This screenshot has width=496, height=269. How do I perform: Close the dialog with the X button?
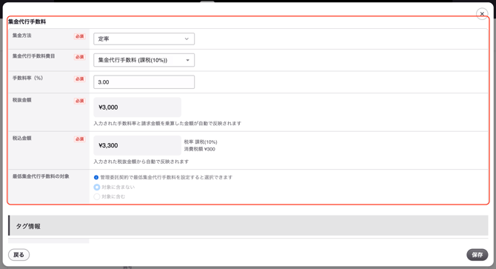coord(482,14)
